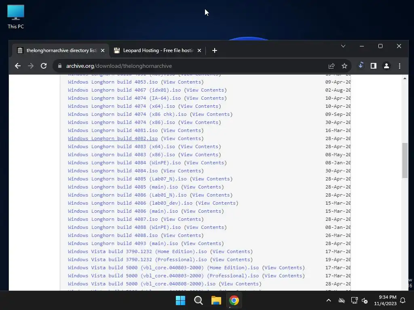Image resolution: width=414 pixels, height=310 pixels.
Task: Open the clock showing 9:34 PM
Action: [x=385, y=300]
